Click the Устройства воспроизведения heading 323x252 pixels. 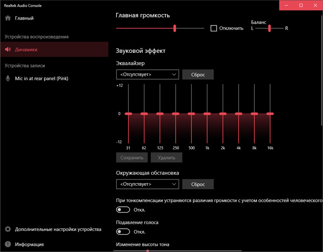[36, 37]
